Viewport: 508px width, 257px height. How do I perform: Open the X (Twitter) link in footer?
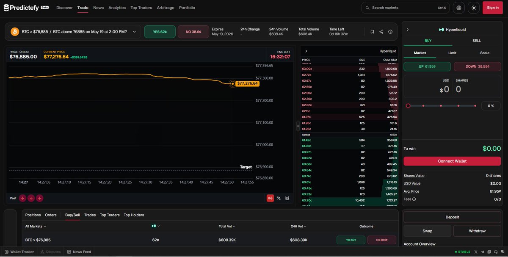click(476, 251)
